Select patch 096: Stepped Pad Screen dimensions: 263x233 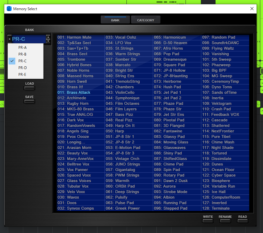177,208
